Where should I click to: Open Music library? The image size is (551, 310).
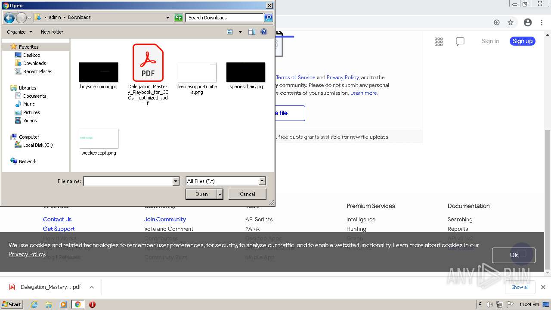[29, 104]
